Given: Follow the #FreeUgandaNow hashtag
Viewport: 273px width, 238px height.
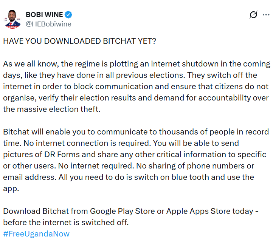Looking at the screenshot, I should [36, 233].
